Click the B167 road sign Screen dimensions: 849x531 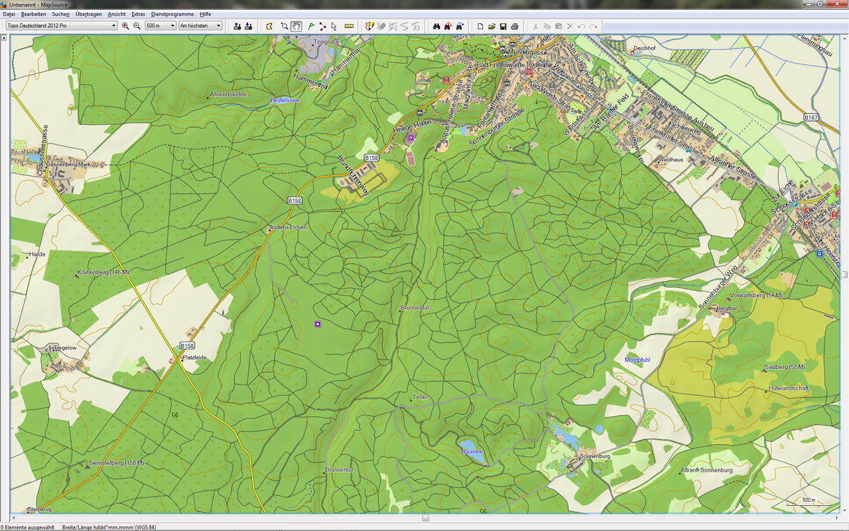(x=811, y=117)
